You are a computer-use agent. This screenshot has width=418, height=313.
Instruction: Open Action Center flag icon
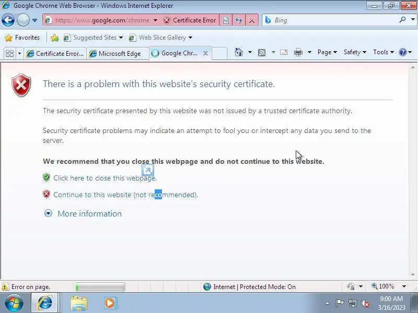click(x=339, y=303)
